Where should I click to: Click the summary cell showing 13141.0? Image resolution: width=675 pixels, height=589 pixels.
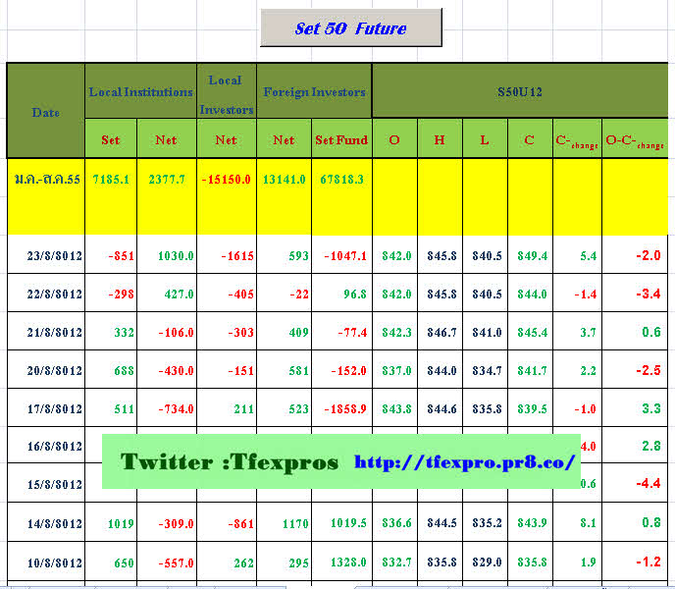[x=284, y=180]
